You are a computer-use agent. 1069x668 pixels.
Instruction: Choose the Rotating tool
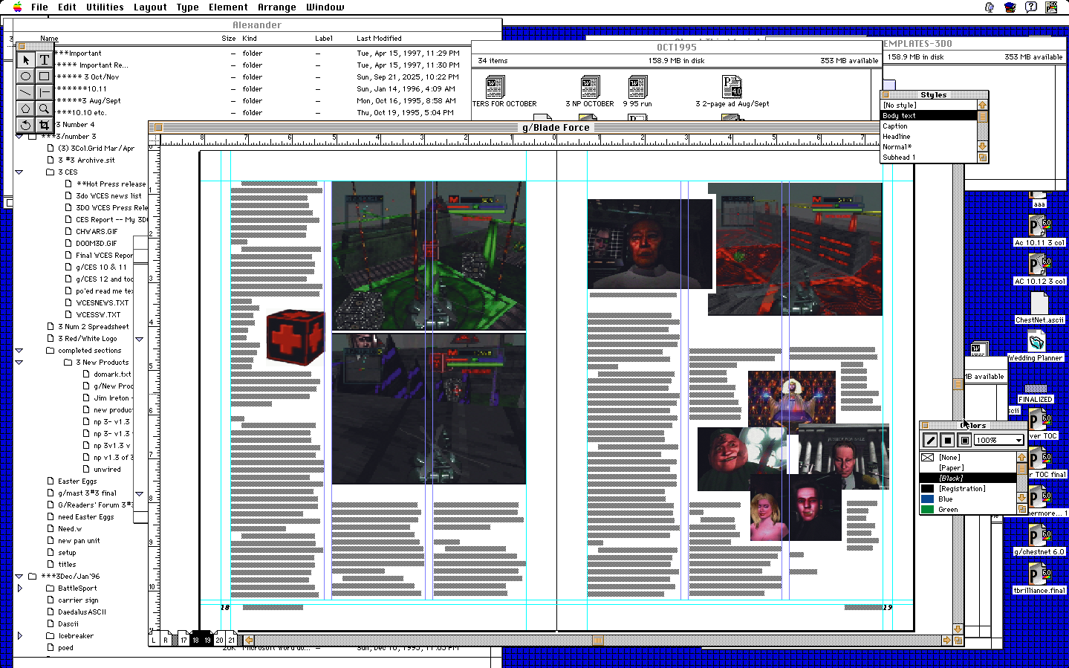(26, 125)
